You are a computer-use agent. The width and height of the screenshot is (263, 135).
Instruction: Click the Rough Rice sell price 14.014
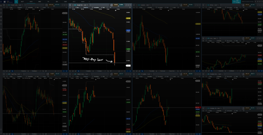pyautogui.click(x=116, y=5)
